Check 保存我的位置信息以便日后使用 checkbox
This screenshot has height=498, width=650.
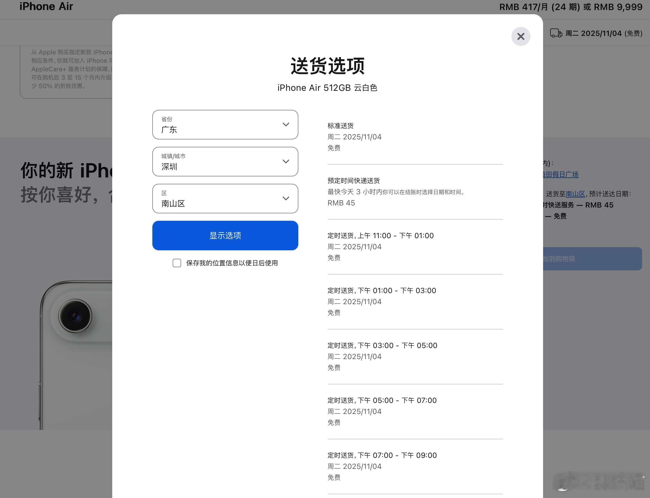click(x=177, y=263)
